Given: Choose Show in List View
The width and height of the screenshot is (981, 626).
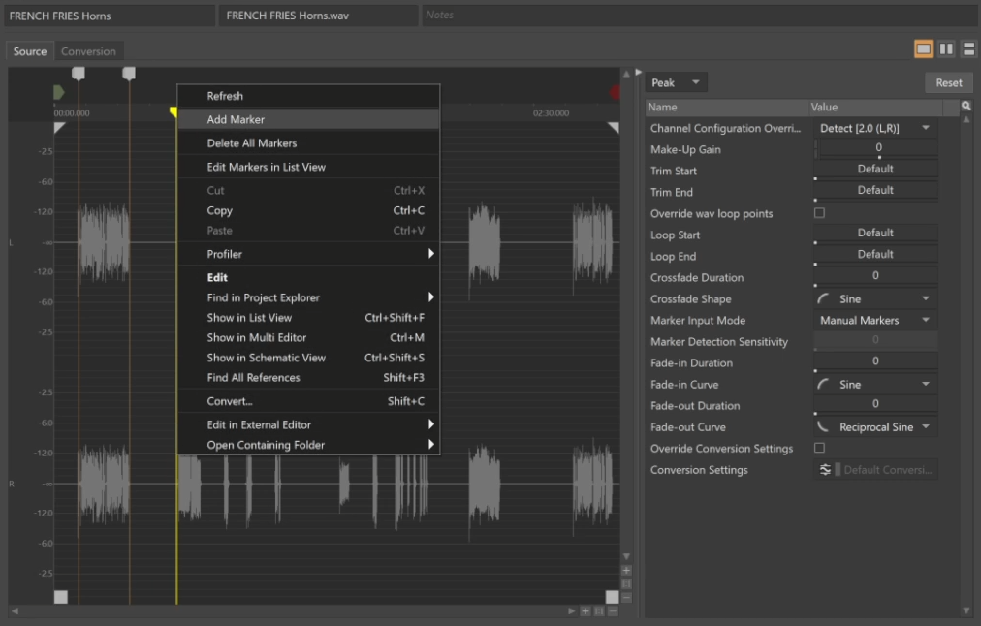Looking at the screenshot, I should click(308, 317).
